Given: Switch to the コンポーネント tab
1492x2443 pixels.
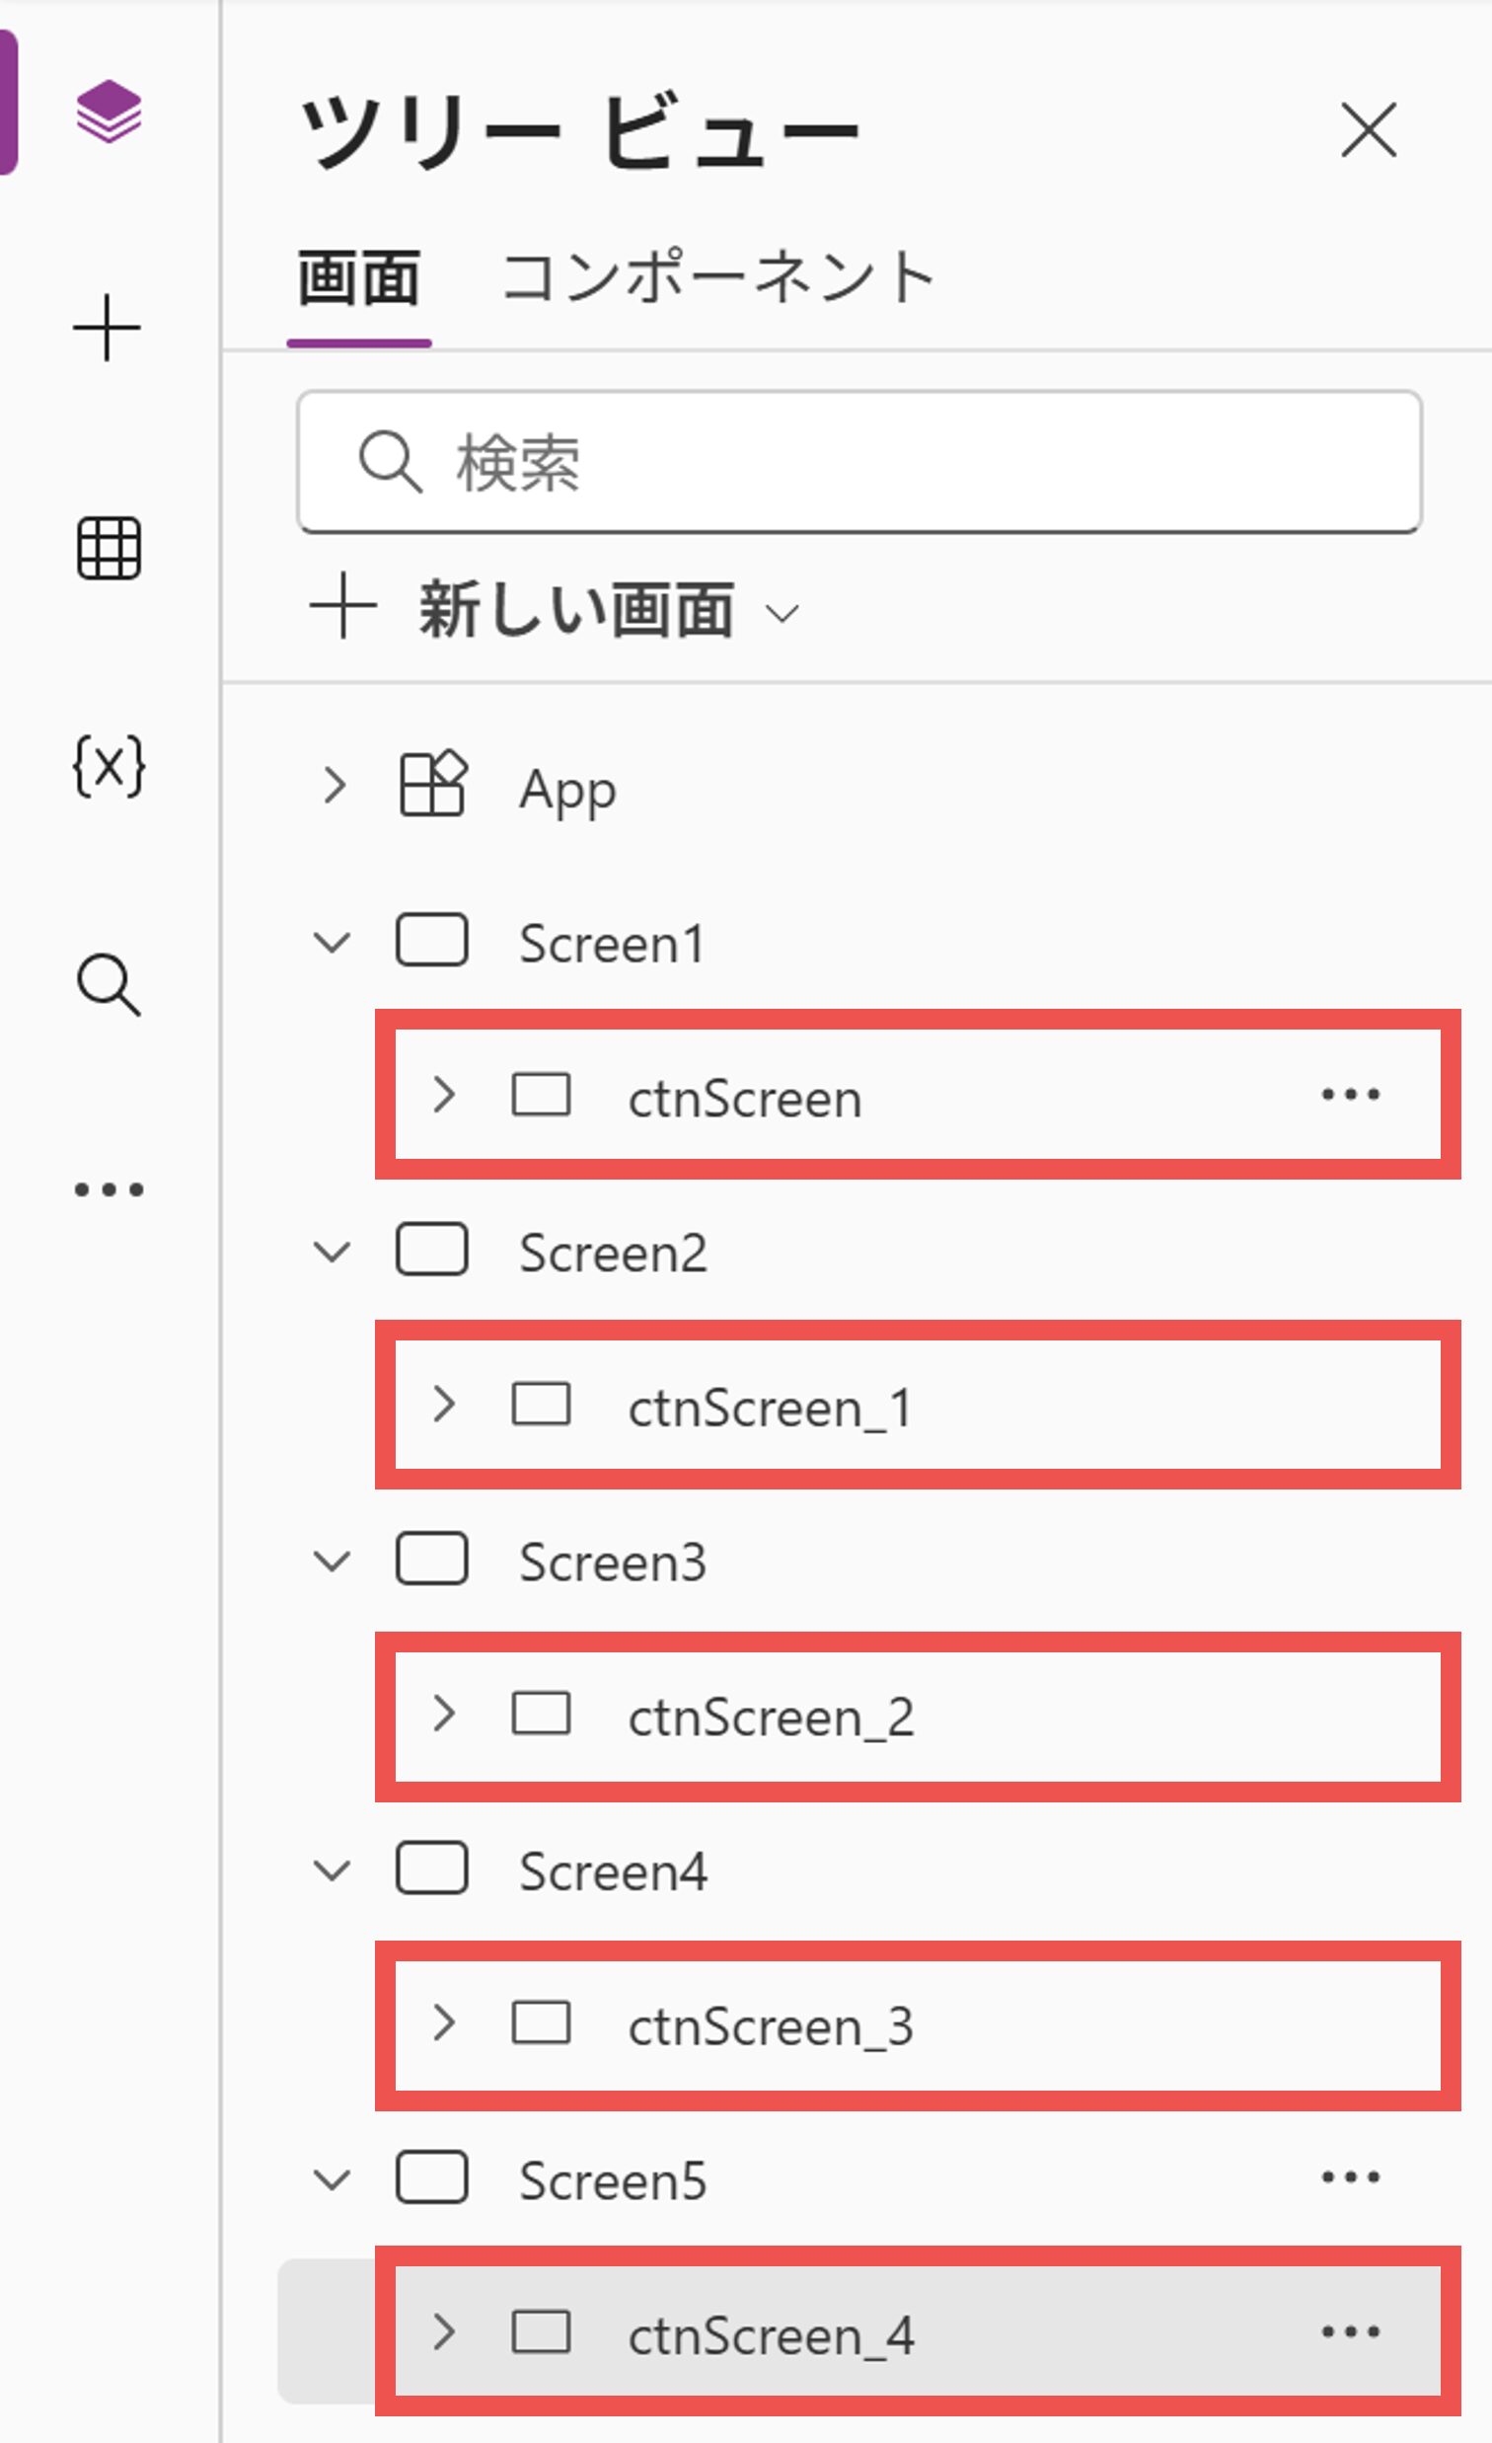Looking at the screenshot, I should coord(718,278).
